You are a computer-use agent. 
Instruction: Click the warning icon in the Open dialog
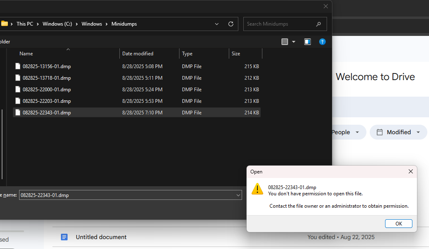click(x=257, y=189)
